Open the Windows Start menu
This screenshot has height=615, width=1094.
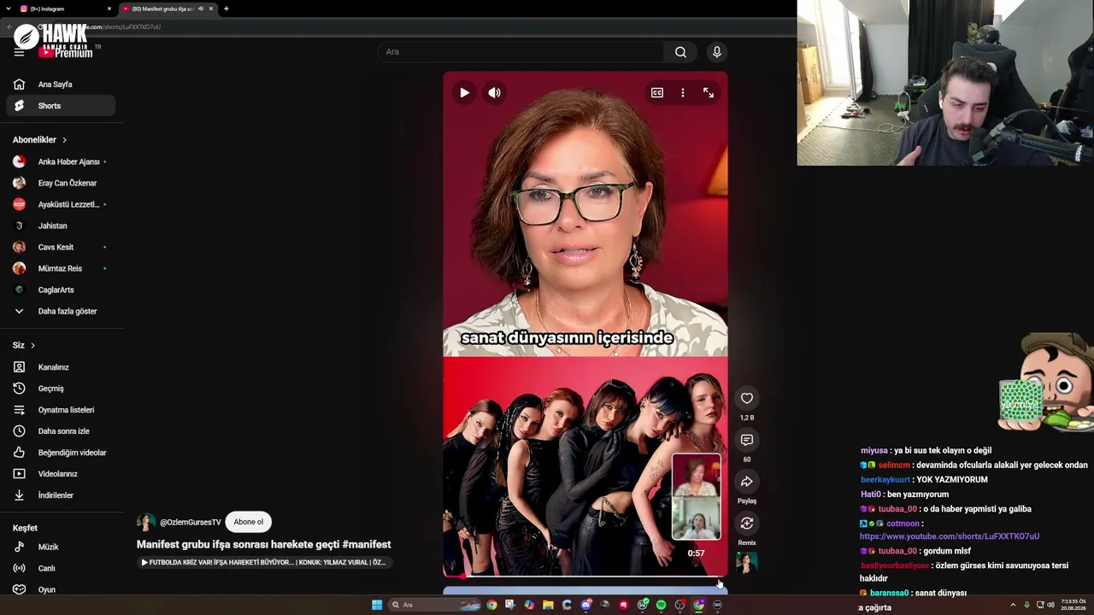377,605
